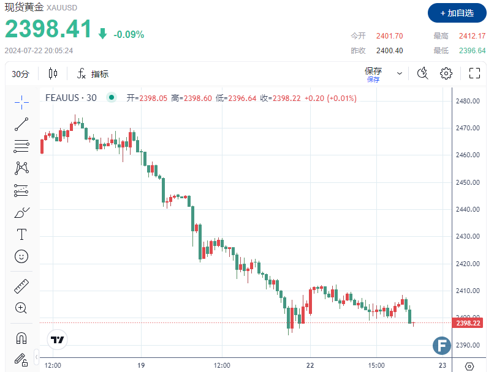Open the 30分 timeframe dropdown

point(23,73)
